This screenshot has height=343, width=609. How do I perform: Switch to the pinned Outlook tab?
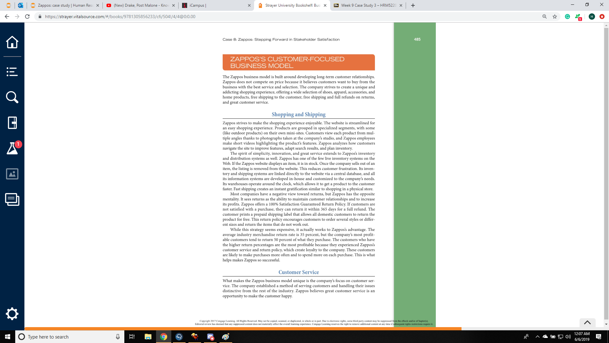click(21, 5)
